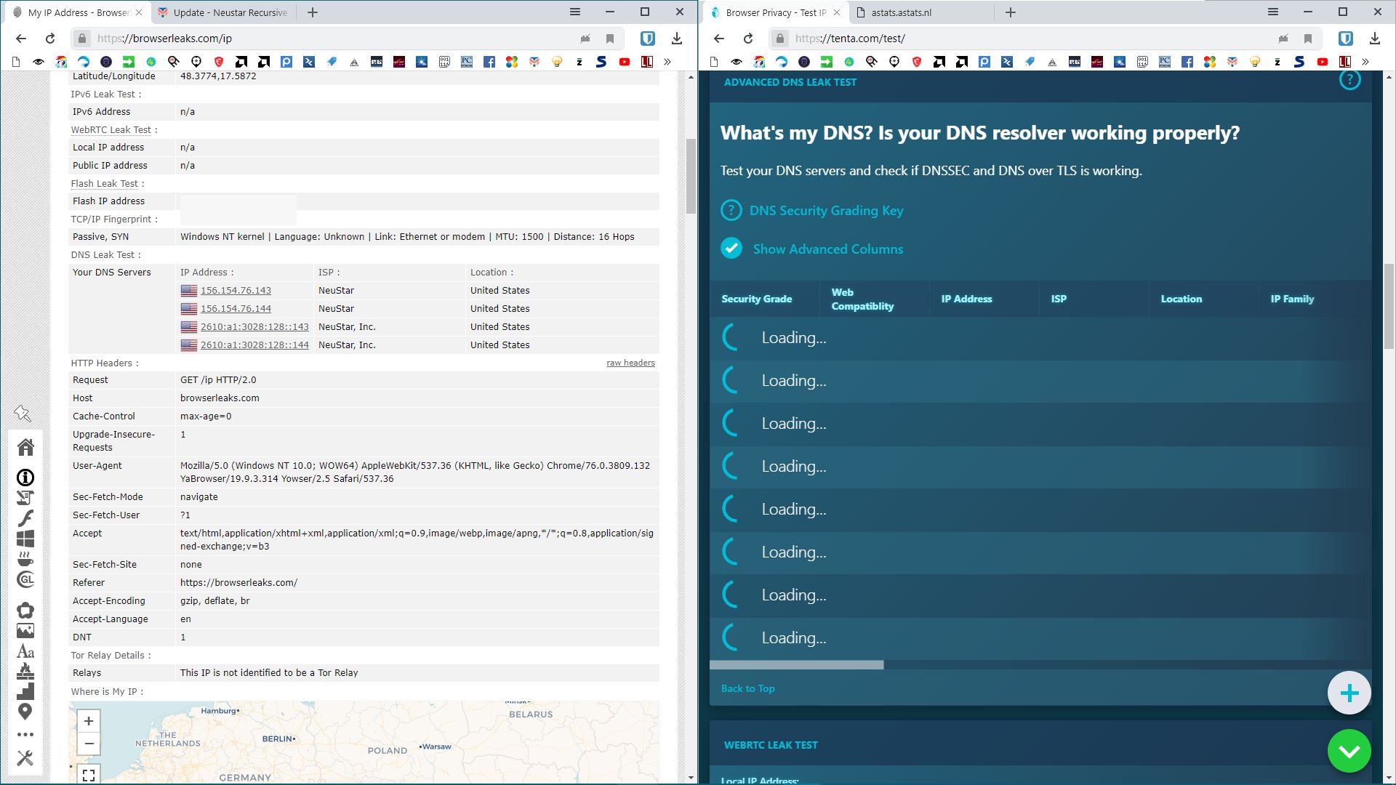This screenshot has width=1396, height=785.
Task: Click the map zoom-in plus button
Action: pyautogui.click(x=89, y=721)
